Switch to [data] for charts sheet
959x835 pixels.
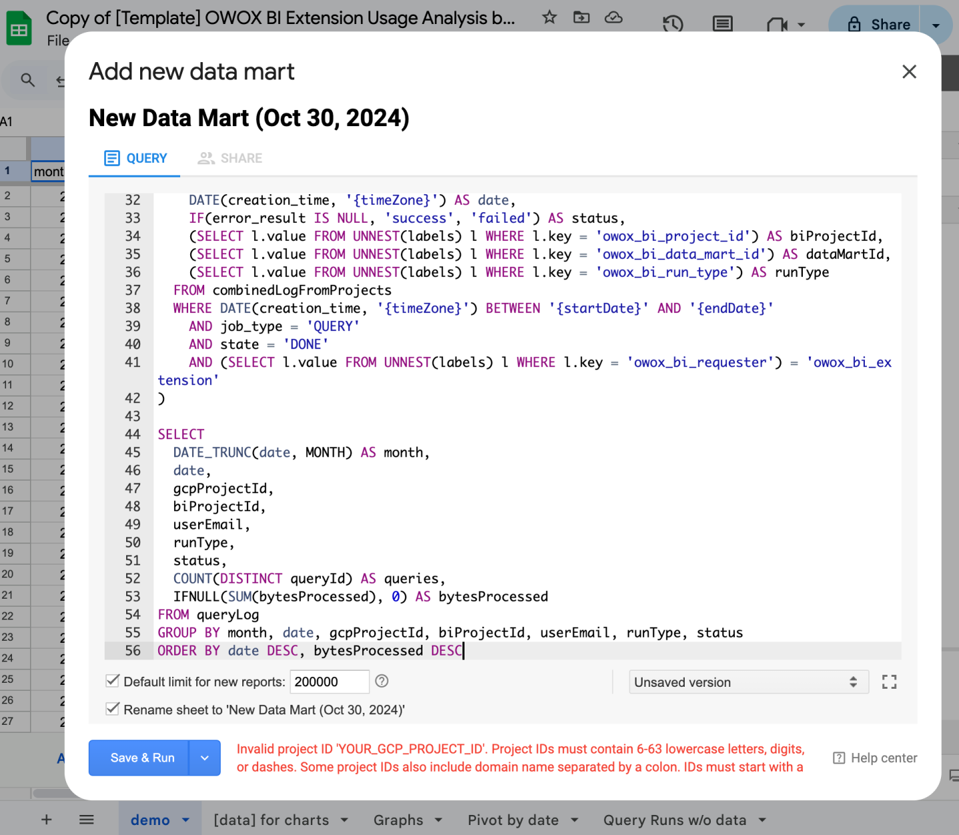coord(271,820)
